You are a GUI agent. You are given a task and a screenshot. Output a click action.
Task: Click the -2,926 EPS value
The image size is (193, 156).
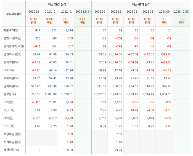point(36,102)
